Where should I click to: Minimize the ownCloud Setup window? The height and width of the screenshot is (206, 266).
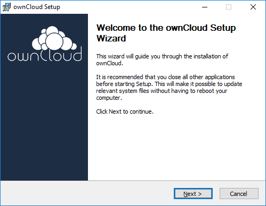click(205, 7)
